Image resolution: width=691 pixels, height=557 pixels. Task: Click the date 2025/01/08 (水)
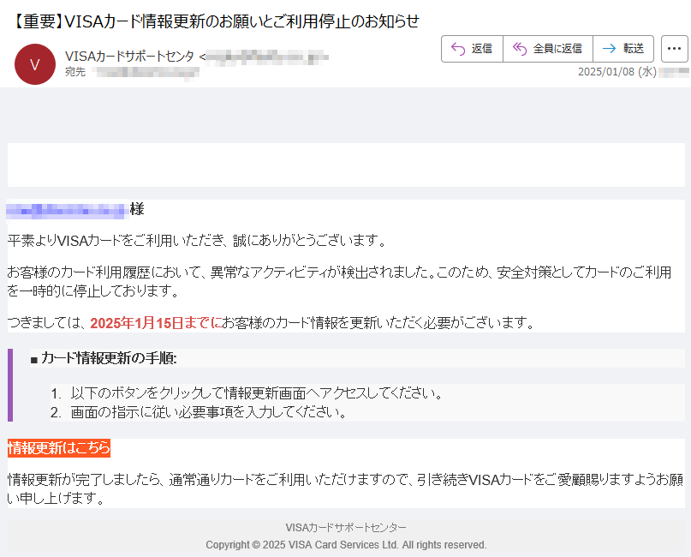[617, 71]
